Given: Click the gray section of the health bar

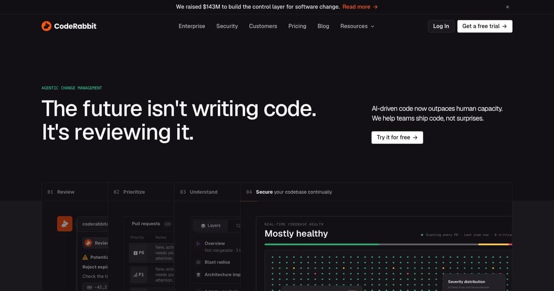Looking at the screenshot, I should tap(429, 244).
